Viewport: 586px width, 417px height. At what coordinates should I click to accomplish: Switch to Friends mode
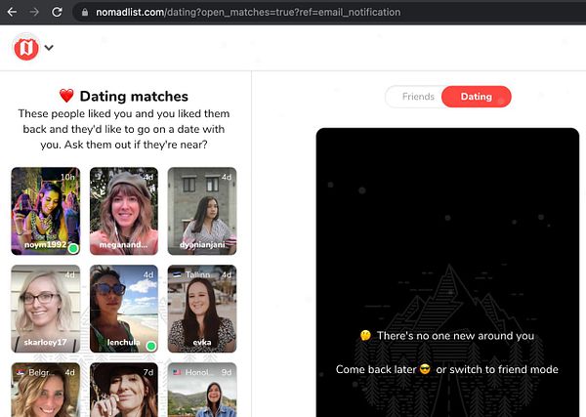pyautogui.click(x=418, y=97)
